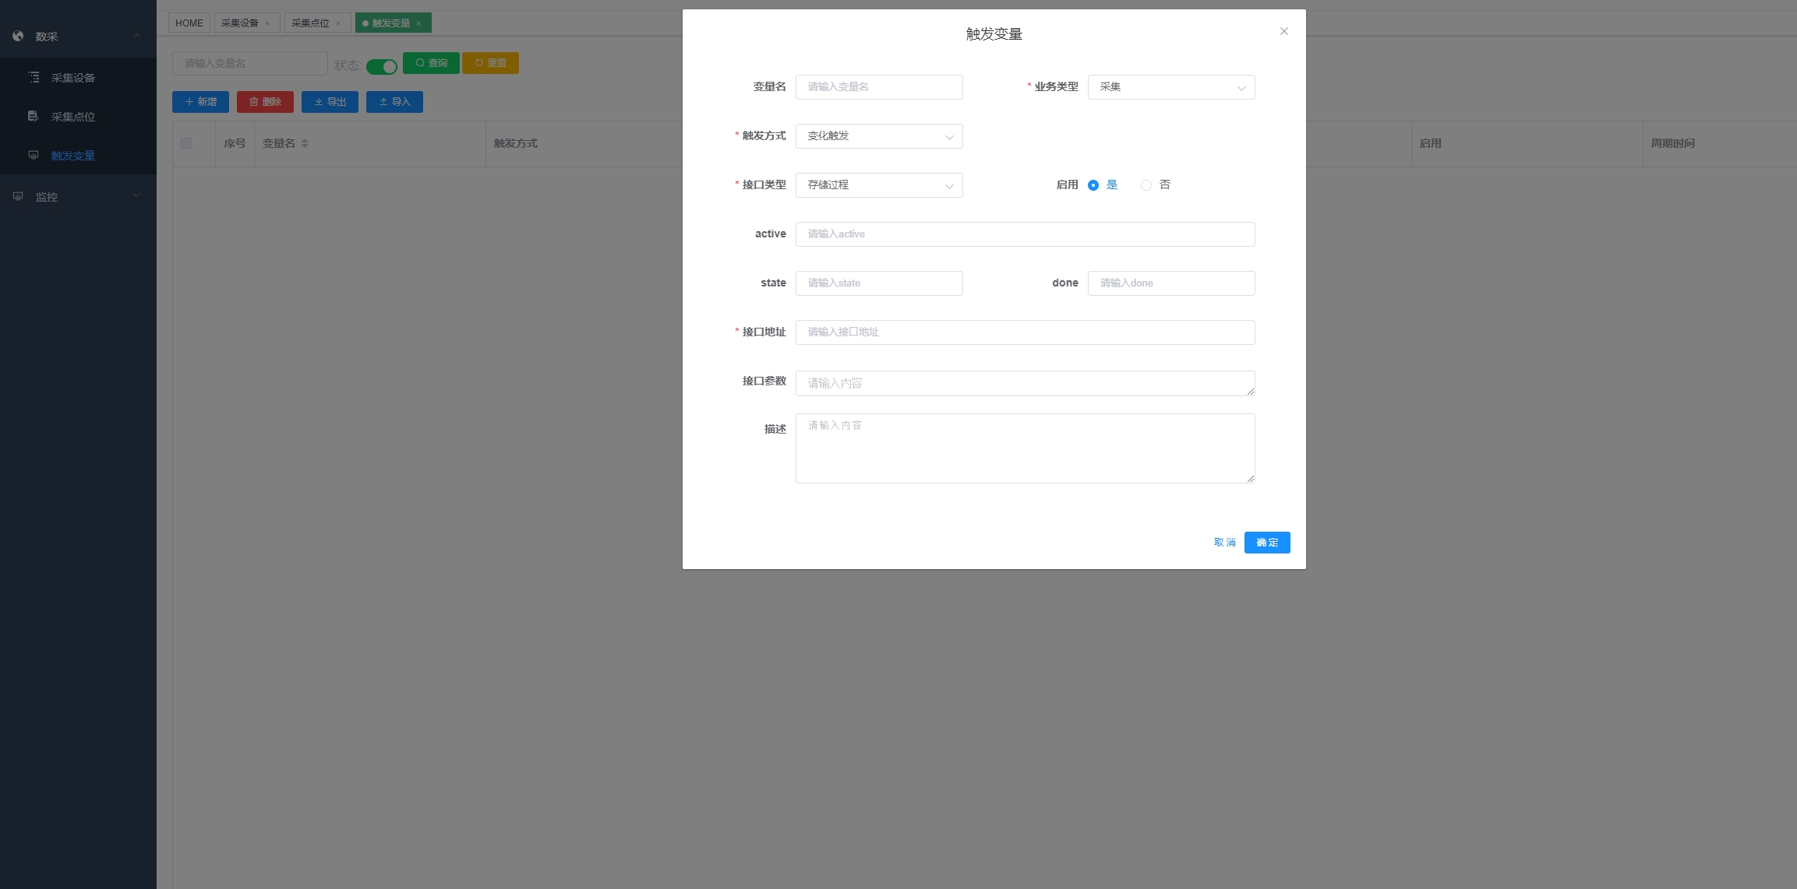This screenshot has width=1797, height=889.
Task: Click the done input field
Action: pos(1171,283)
